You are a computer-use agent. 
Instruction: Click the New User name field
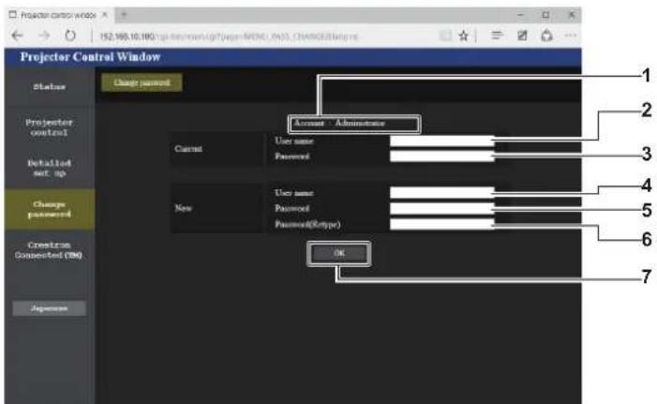point(442,193)
